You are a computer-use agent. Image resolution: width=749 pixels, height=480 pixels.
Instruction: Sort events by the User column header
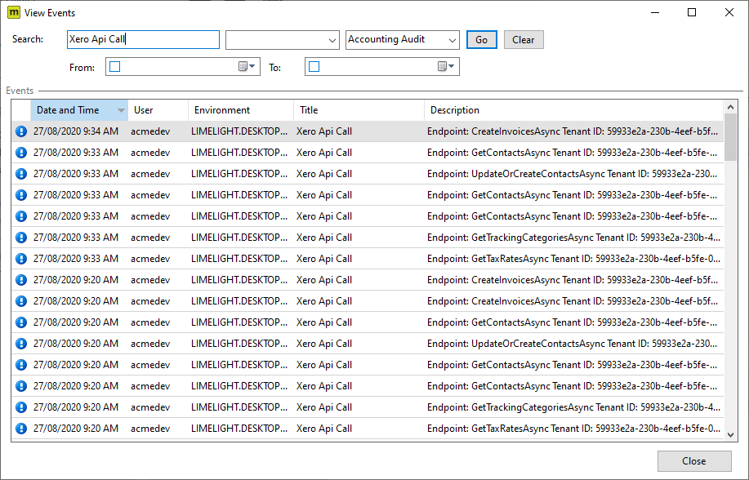tap(158, 110)
